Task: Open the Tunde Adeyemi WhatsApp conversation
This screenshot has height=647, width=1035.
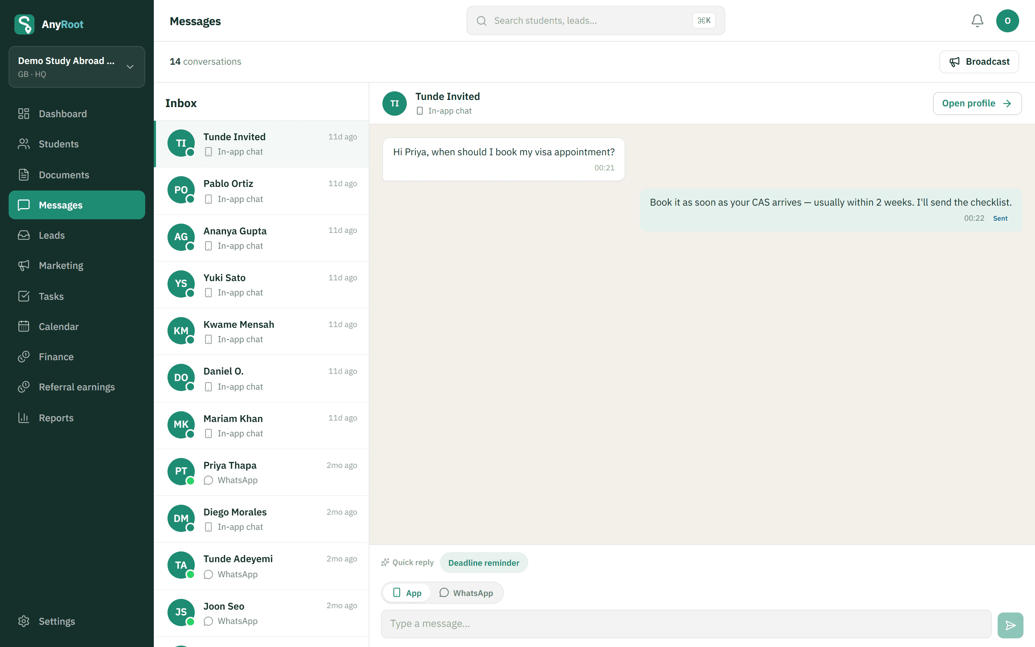Action: (261, 566)
